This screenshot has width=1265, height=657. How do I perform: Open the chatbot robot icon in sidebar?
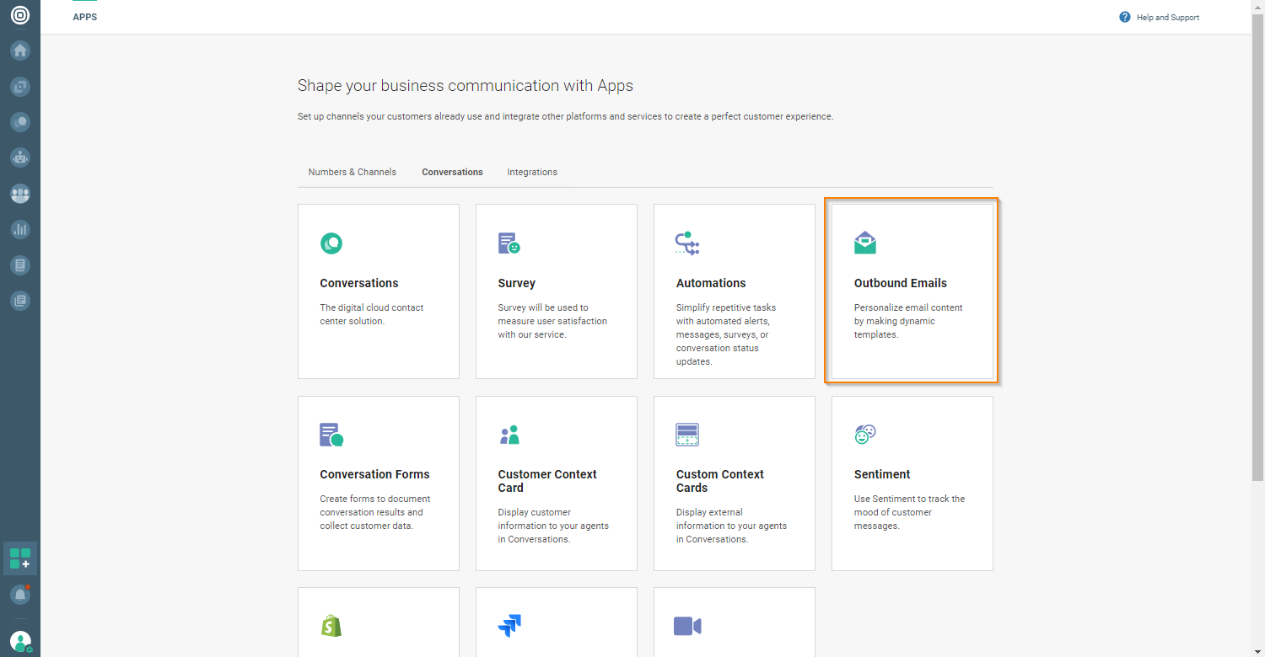20,158
